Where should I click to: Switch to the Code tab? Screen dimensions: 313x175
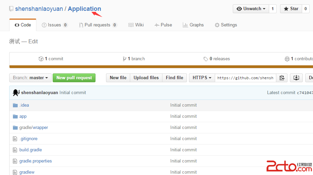pos(23,25)
